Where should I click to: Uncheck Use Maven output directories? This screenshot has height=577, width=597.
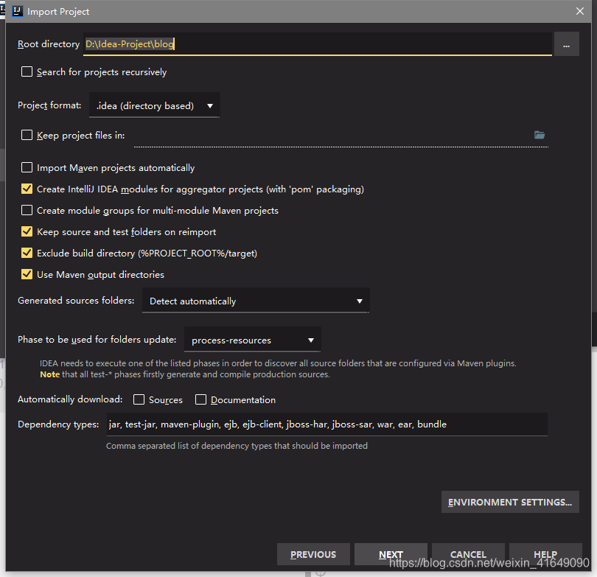(x=27, y=274)
